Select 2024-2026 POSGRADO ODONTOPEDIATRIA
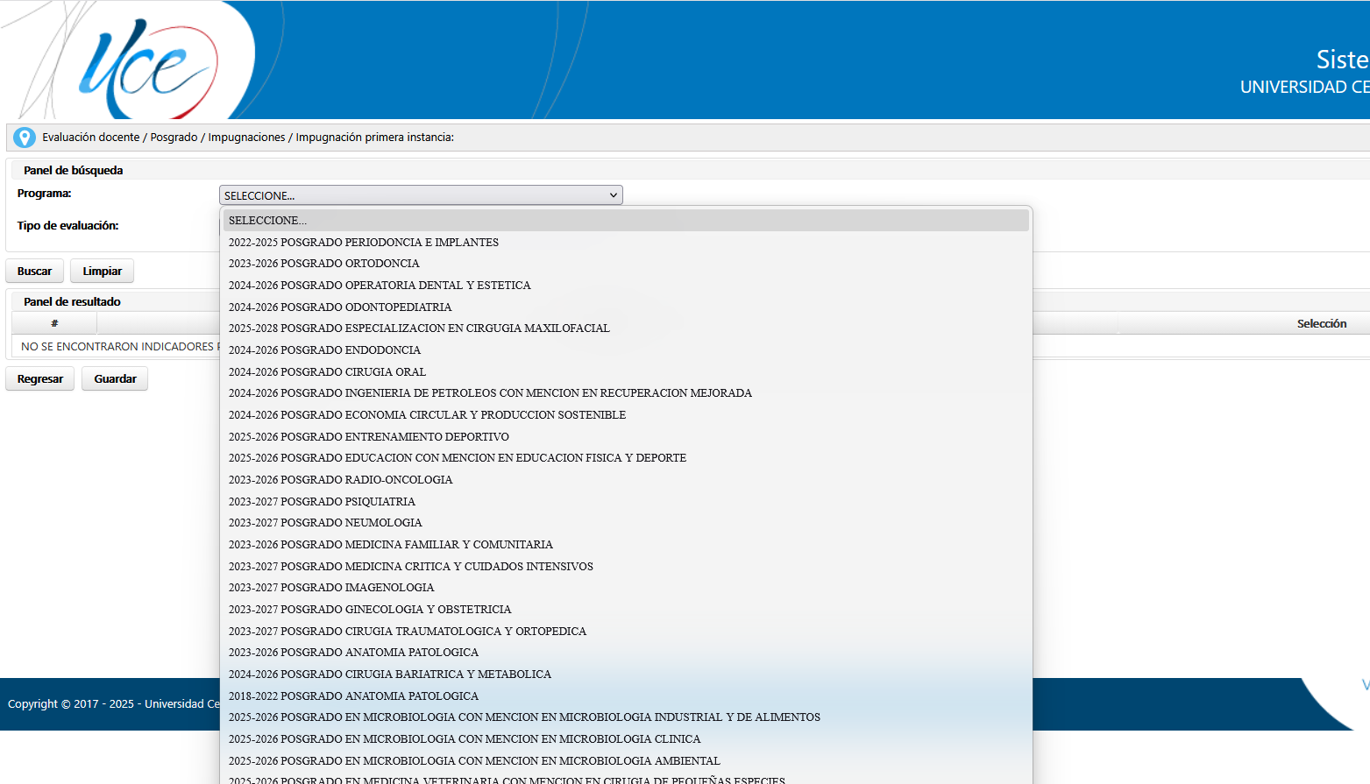This screenshot has width=1370, height=784. [340, 307]
